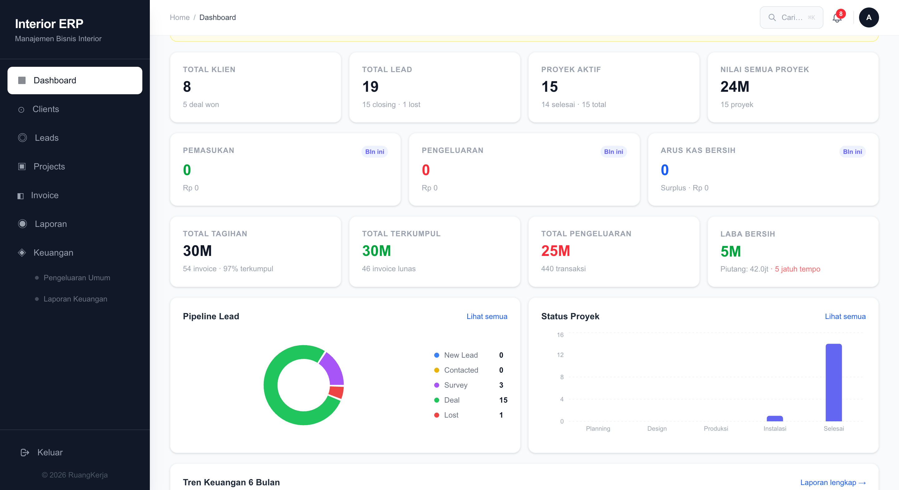Image resolution: width=899 pixels, height=490 pixels.
Task: Click the Selesai bar in chart
Action: pyautogui.click(x=833, y=383)
